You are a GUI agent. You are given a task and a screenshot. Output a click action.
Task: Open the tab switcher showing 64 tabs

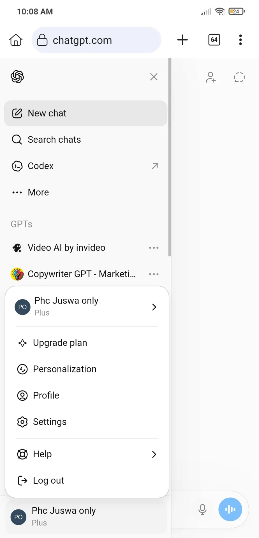point(214,40)
